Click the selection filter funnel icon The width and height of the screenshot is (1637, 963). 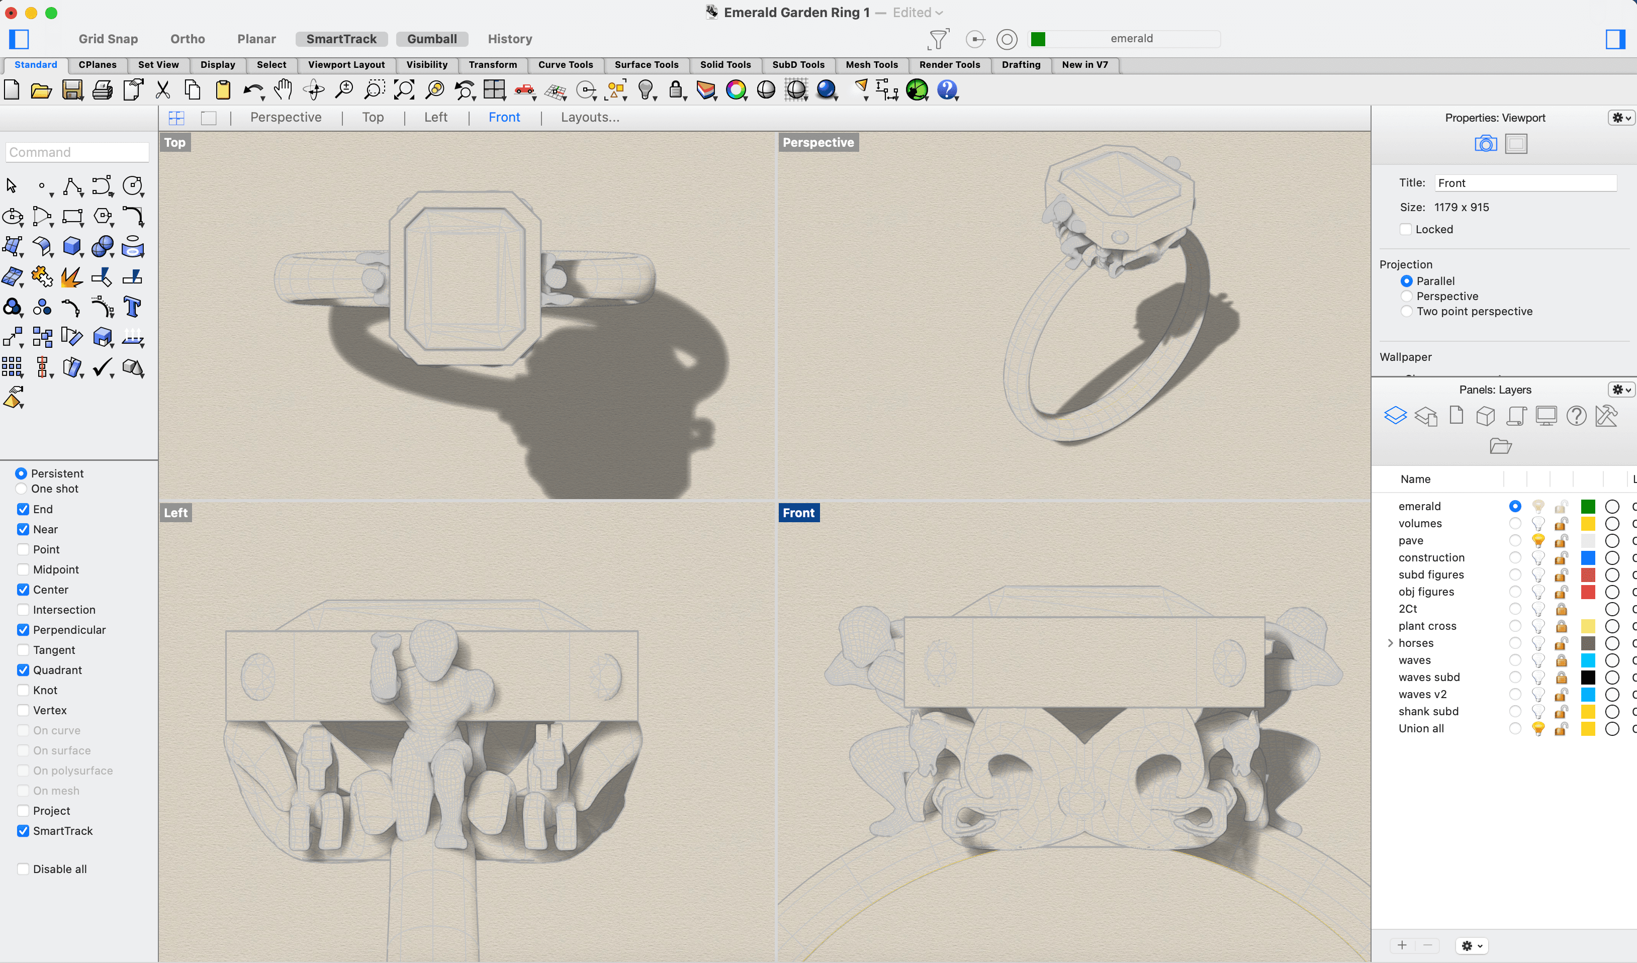(x=938, y=39)
